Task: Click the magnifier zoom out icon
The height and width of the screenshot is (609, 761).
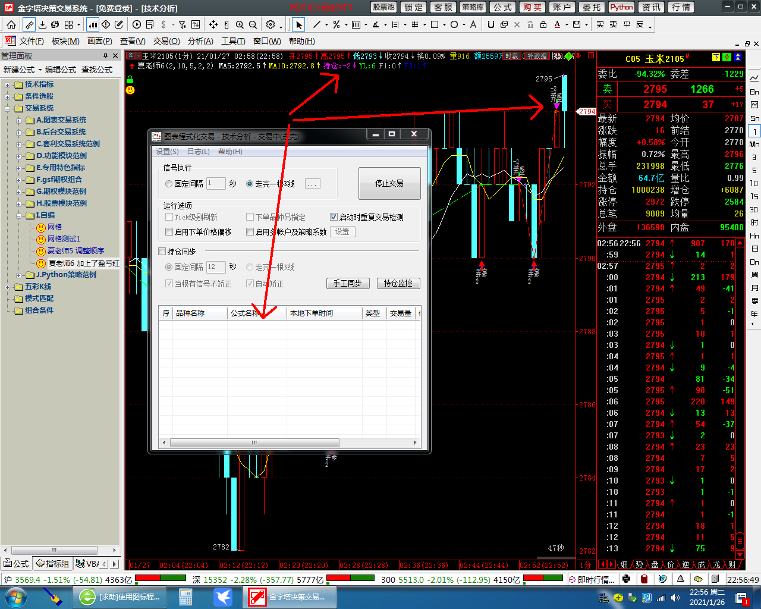Action: 253,24
